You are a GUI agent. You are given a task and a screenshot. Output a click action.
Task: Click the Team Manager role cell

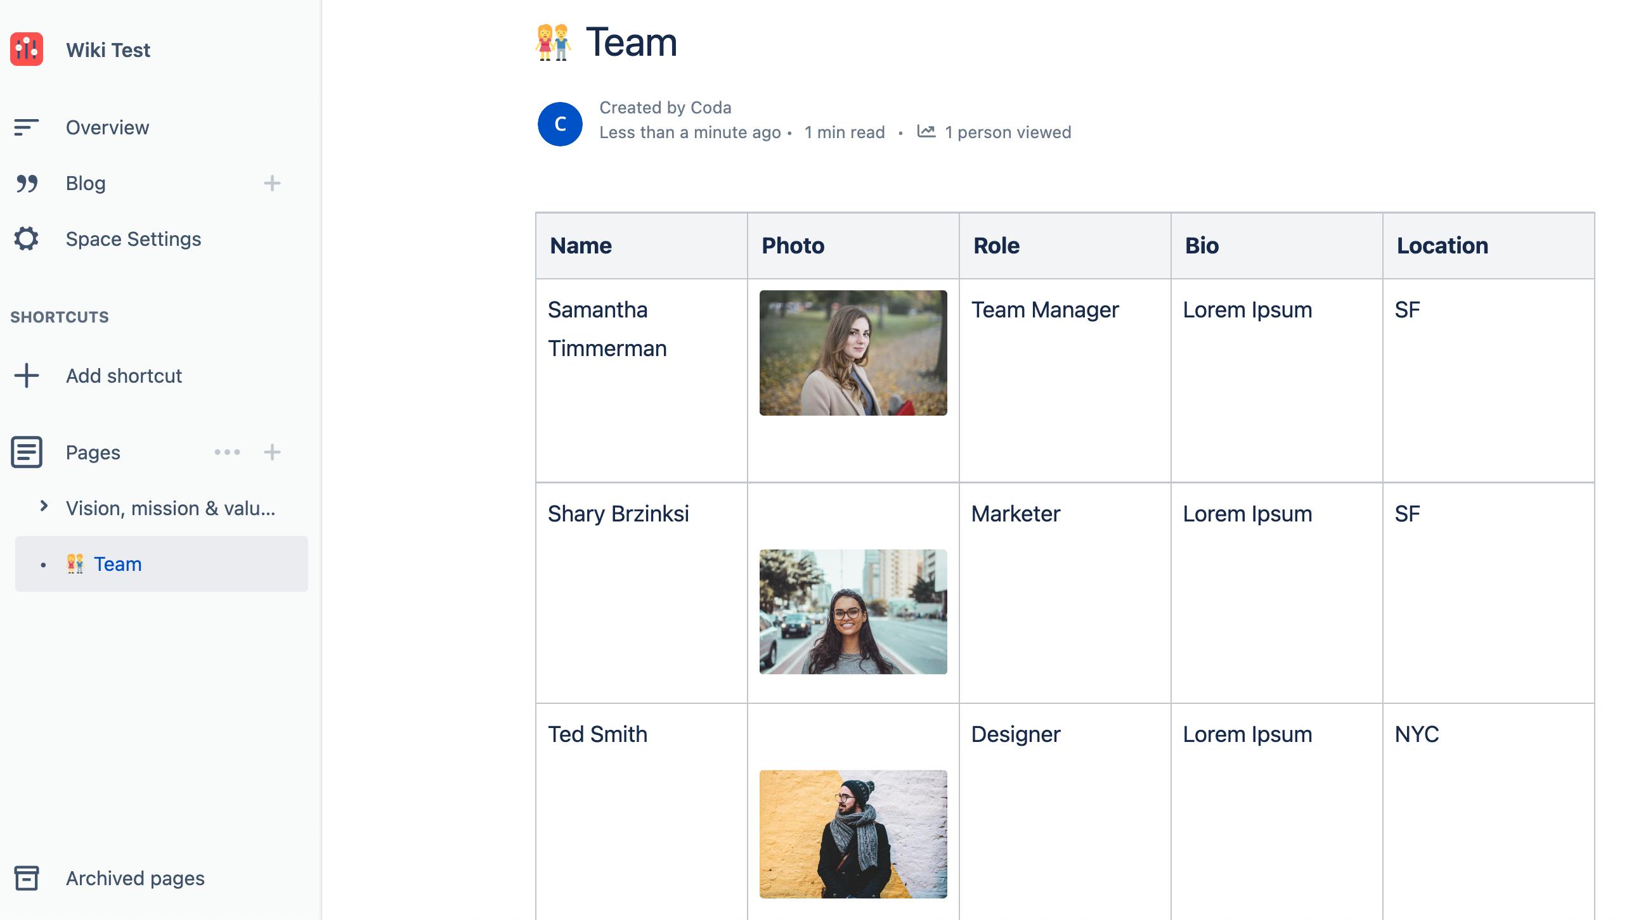tap(1065, 381)
